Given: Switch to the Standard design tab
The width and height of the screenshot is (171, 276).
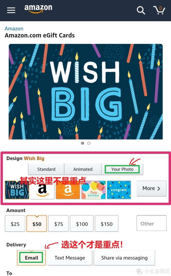Looking at the screenshot, I should click(46, 169).
